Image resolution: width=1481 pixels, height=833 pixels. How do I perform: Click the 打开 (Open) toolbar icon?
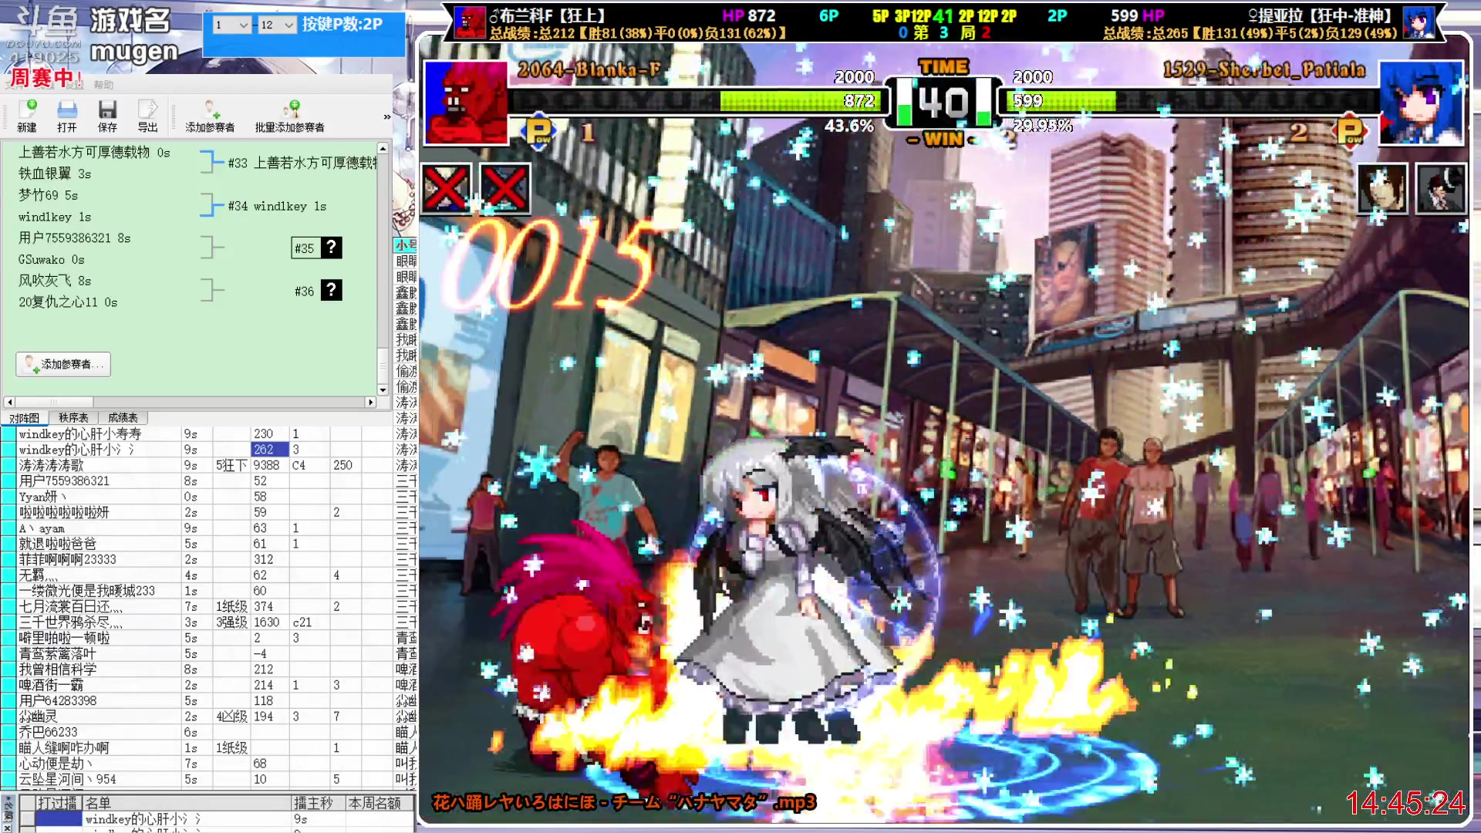click(67, 116)
